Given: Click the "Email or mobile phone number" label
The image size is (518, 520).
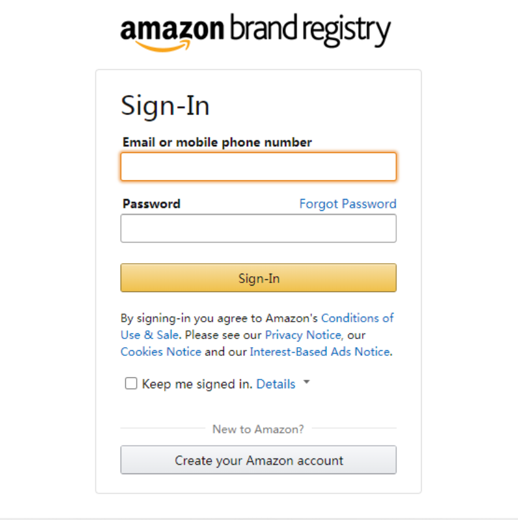Looking at the screenshot, I should (217, 142).
